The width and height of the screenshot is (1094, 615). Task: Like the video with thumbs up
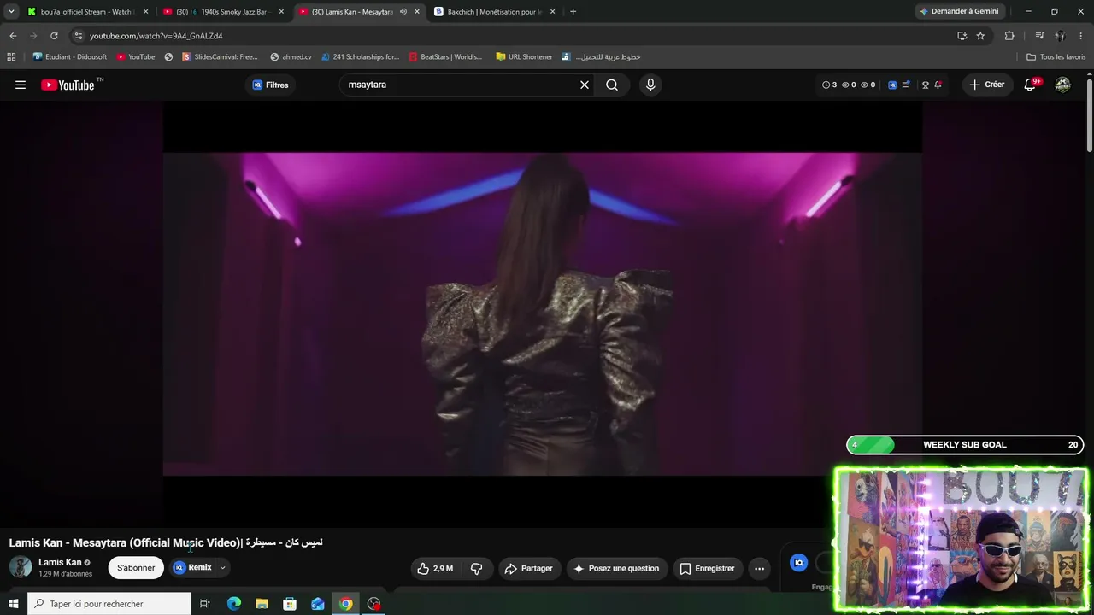pos(434,568)
